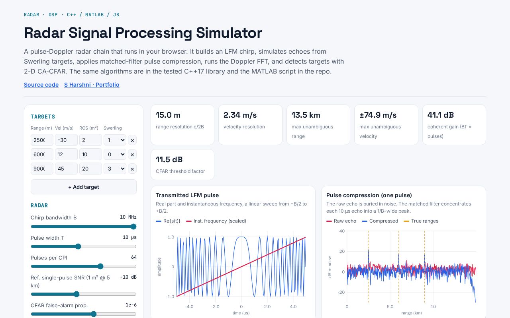Edit first target velocity field -30
Image resolution: width=510 pixels, height=318 pixels.
[66, 140]
